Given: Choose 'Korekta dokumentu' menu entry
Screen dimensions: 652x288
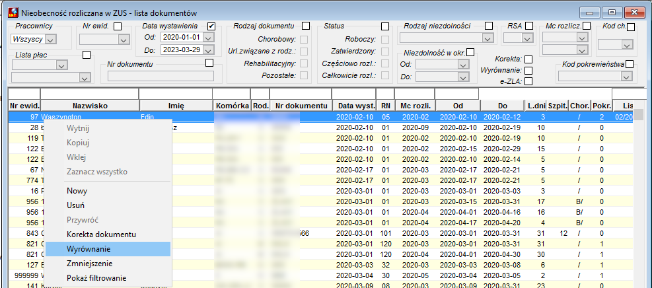Looking at the screenshot, I should pos(107,234).
